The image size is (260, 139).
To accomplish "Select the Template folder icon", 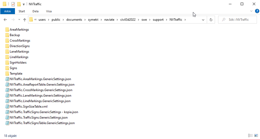I will click(7, 73).
